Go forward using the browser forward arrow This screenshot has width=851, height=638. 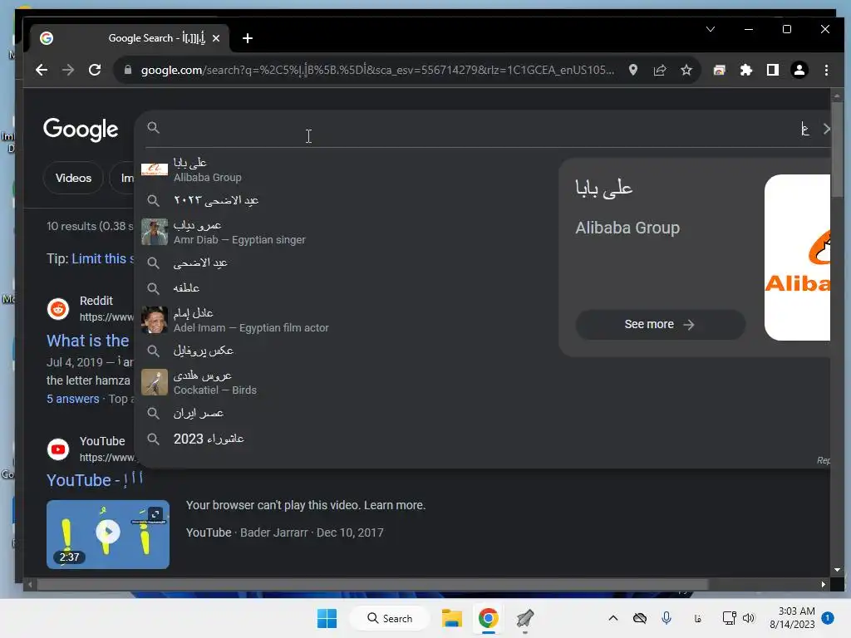(68, 70)
